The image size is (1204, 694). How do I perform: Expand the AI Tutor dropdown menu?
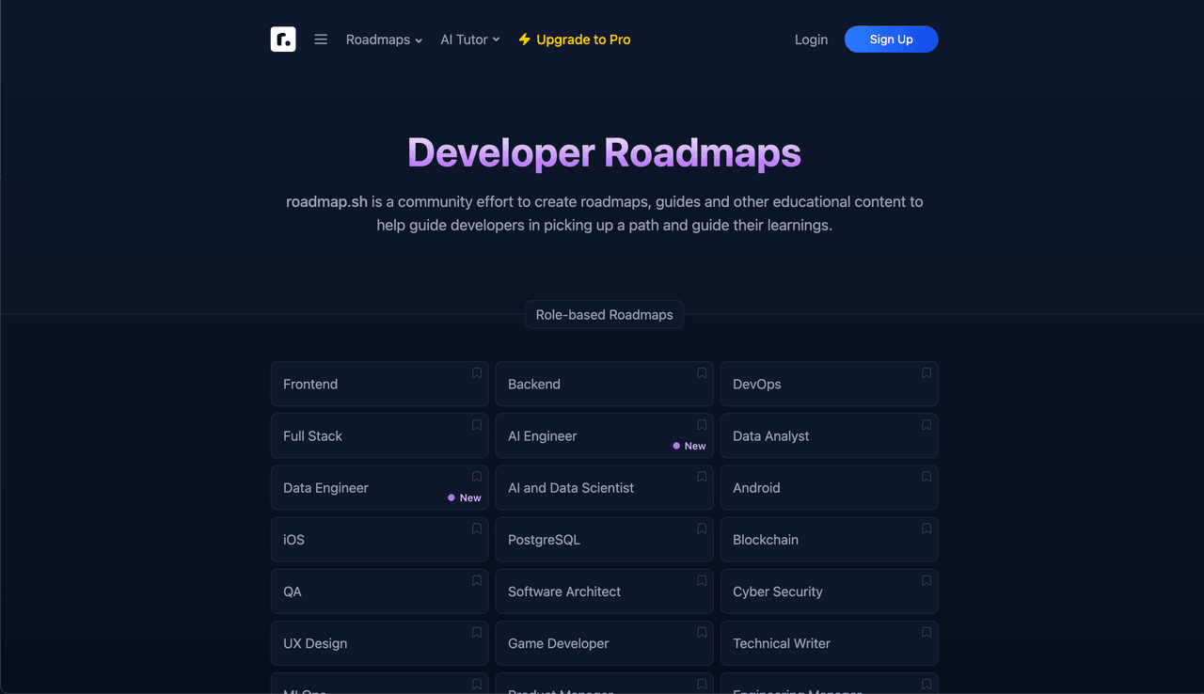pyautogui.click(x=469, y=39)
